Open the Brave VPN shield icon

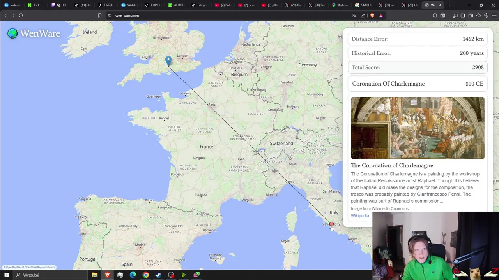486,16
